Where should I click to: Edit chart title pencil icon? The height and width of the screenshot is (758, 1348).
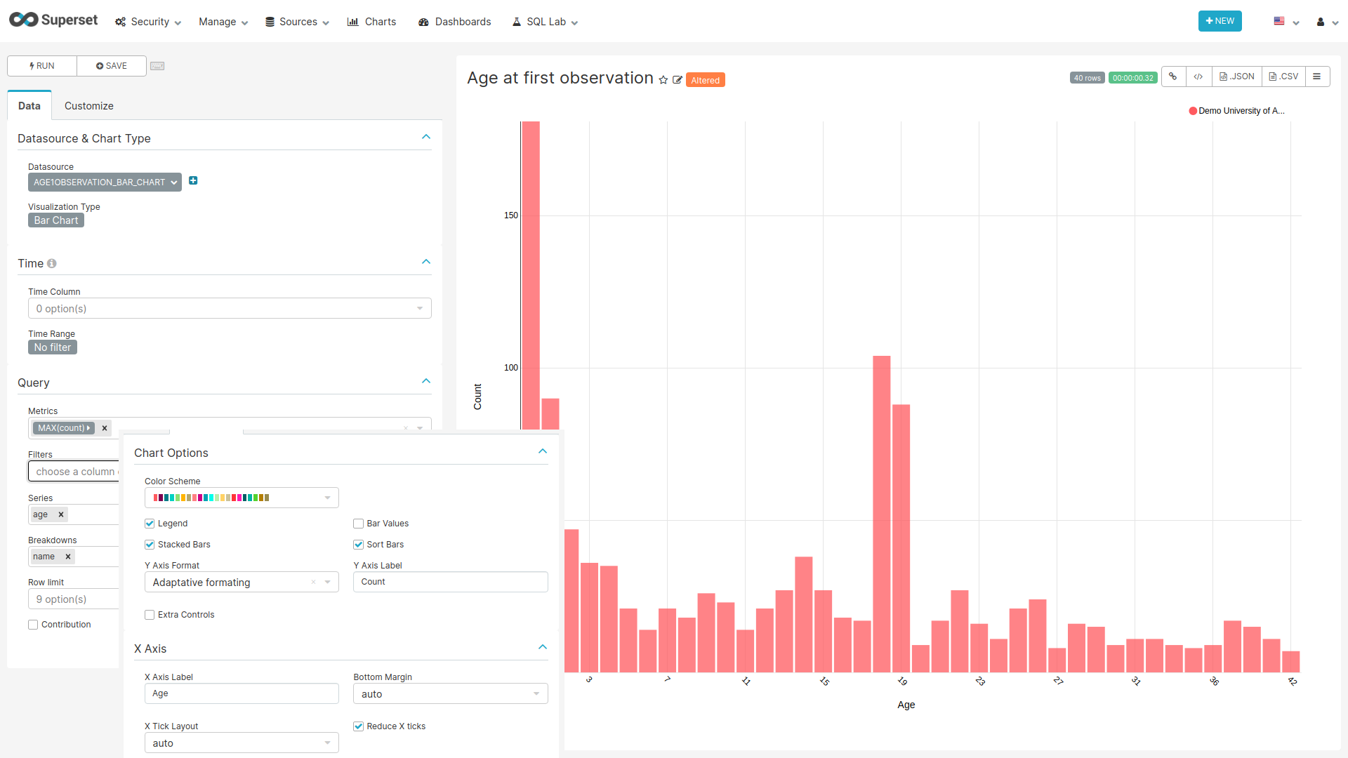pos(678,80)
